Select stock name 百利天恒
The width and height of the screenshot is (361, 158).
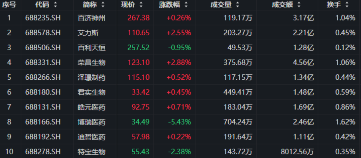[91, 48]
